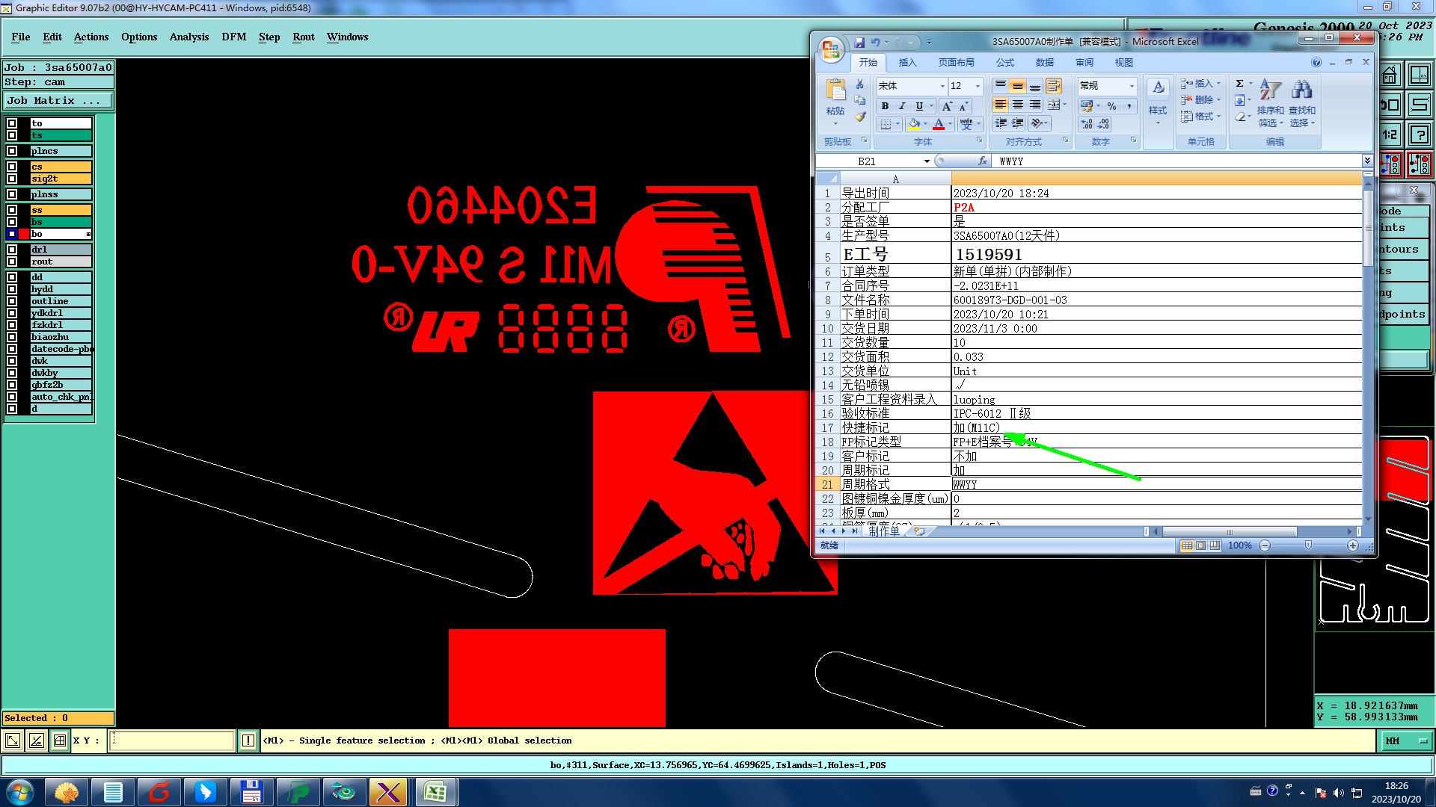Switch to the Excel 公式 ribbon tab
1436x807 pixels.
click(x=1005, y=63)
